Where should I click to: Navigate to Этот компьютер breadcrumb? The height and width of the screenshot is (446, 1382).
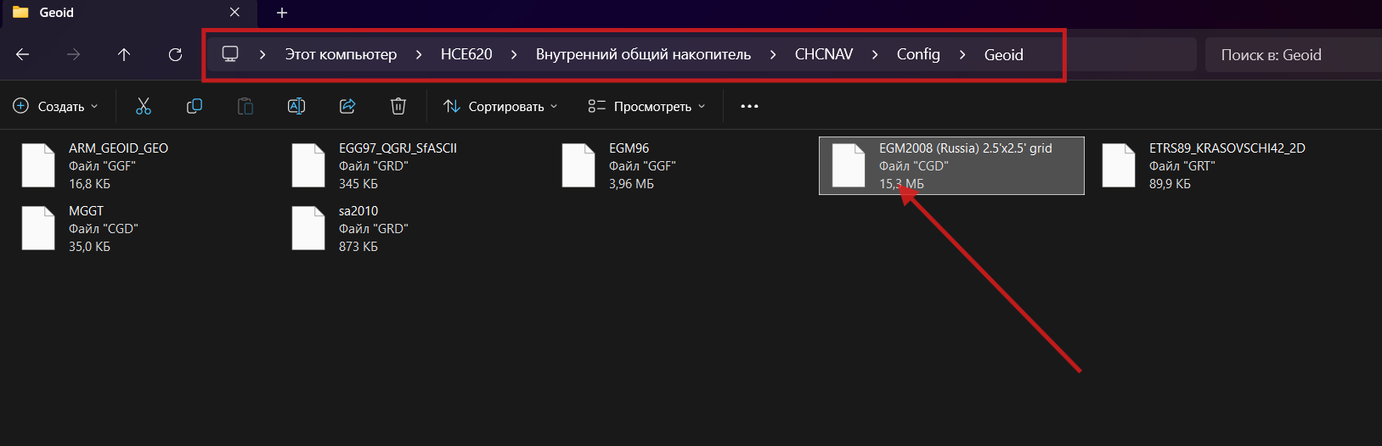(341, 54)
